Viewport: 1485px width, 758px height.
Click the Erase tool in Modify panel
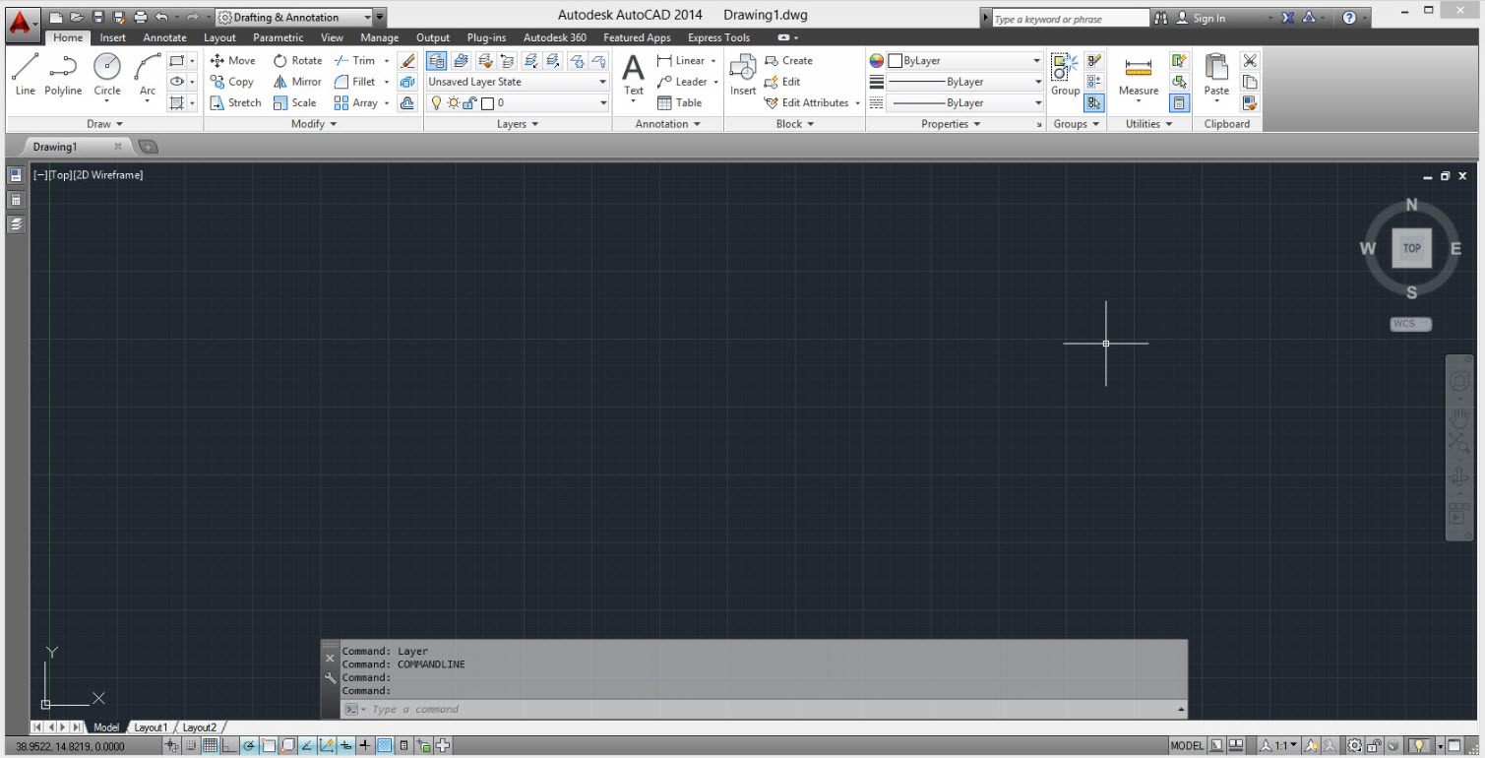click(x=408, y=60)
